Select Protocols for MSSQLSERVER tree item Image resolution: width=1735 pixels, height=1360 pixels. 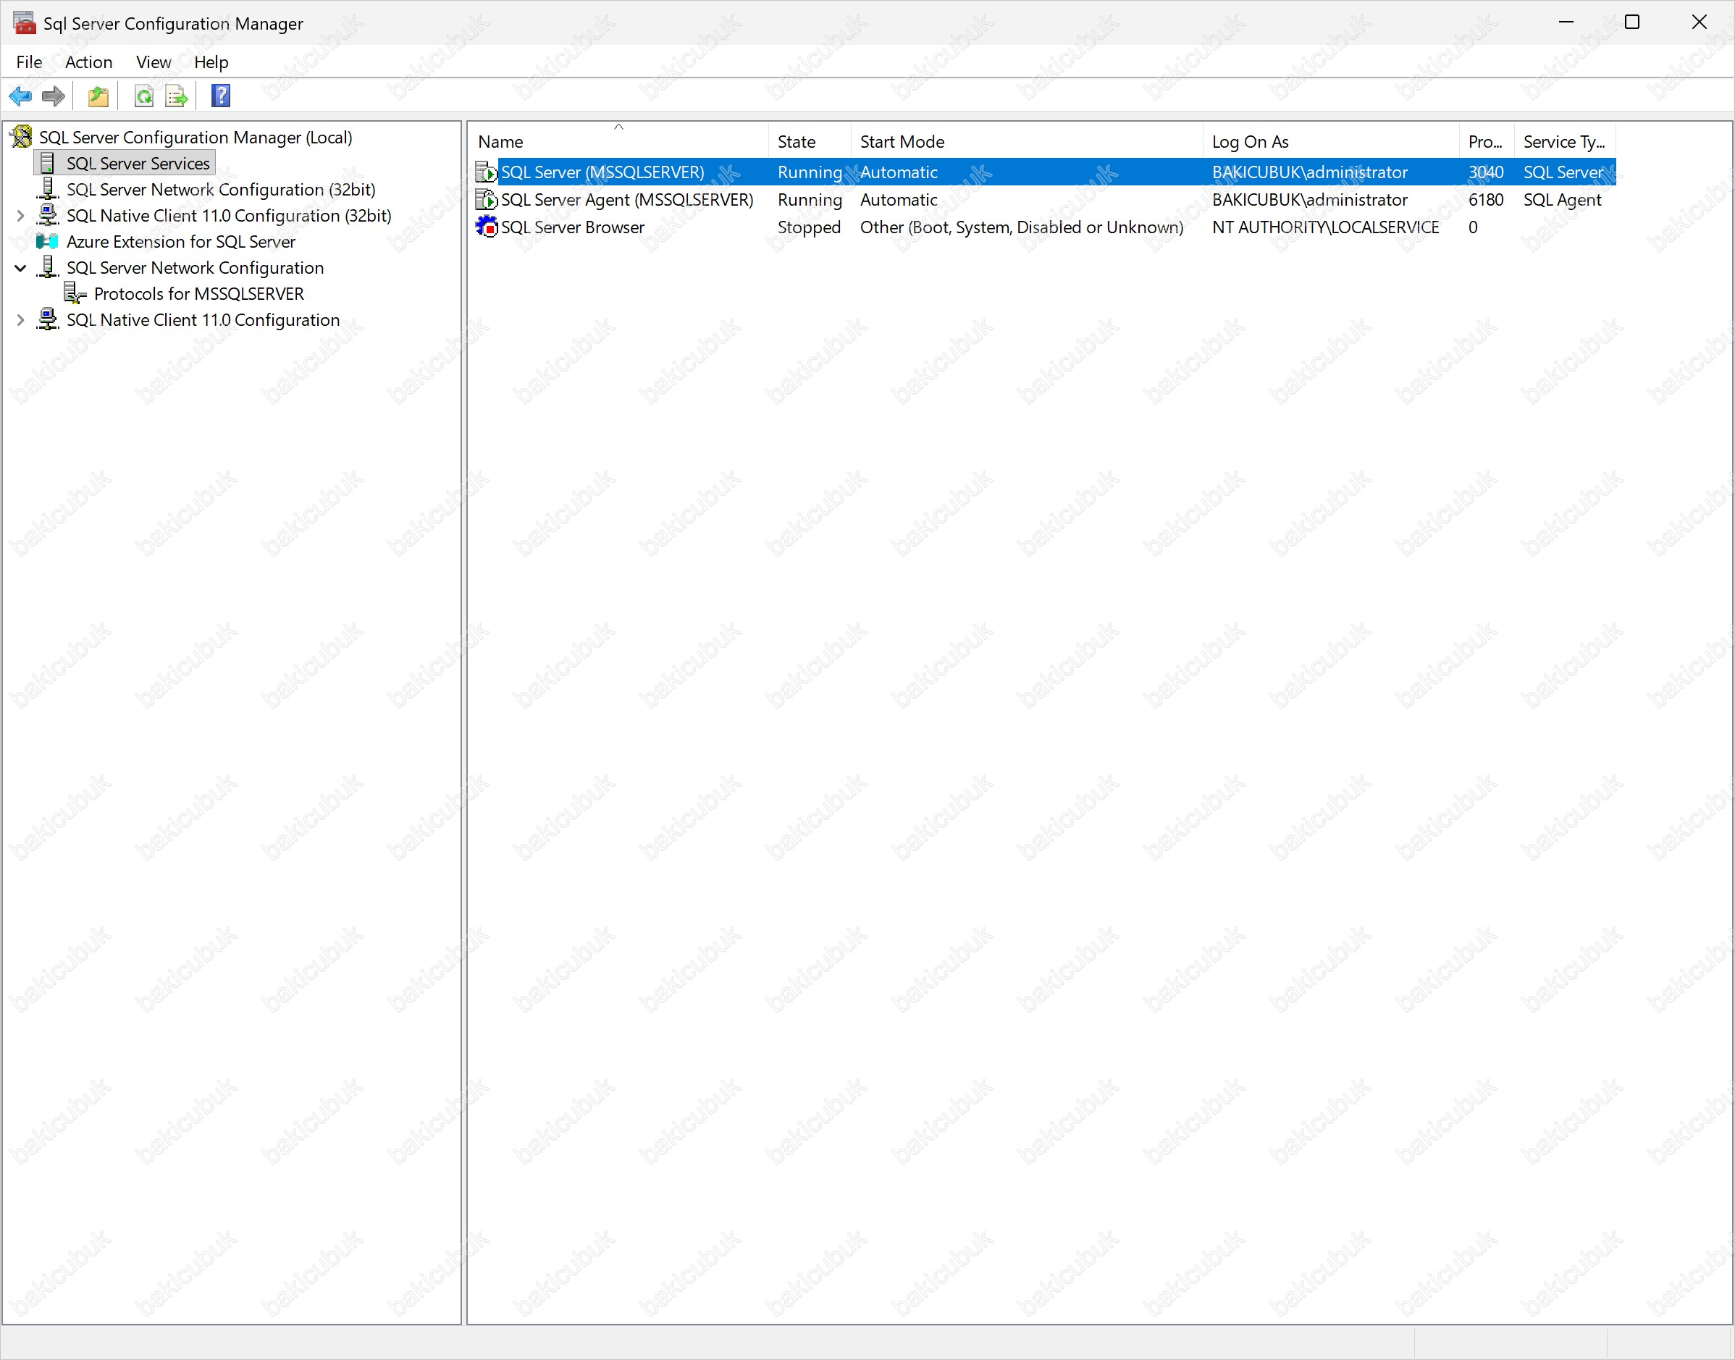tap(198, 294)
